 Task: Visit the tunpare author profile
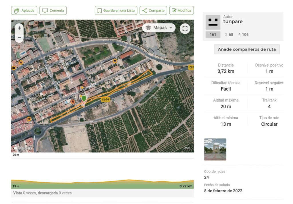tap(233, 22)
